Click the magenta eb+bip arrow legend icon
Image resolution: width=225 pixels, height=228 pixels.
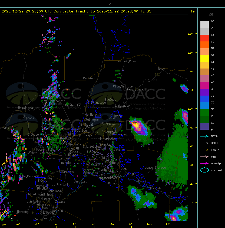(204, 164)
